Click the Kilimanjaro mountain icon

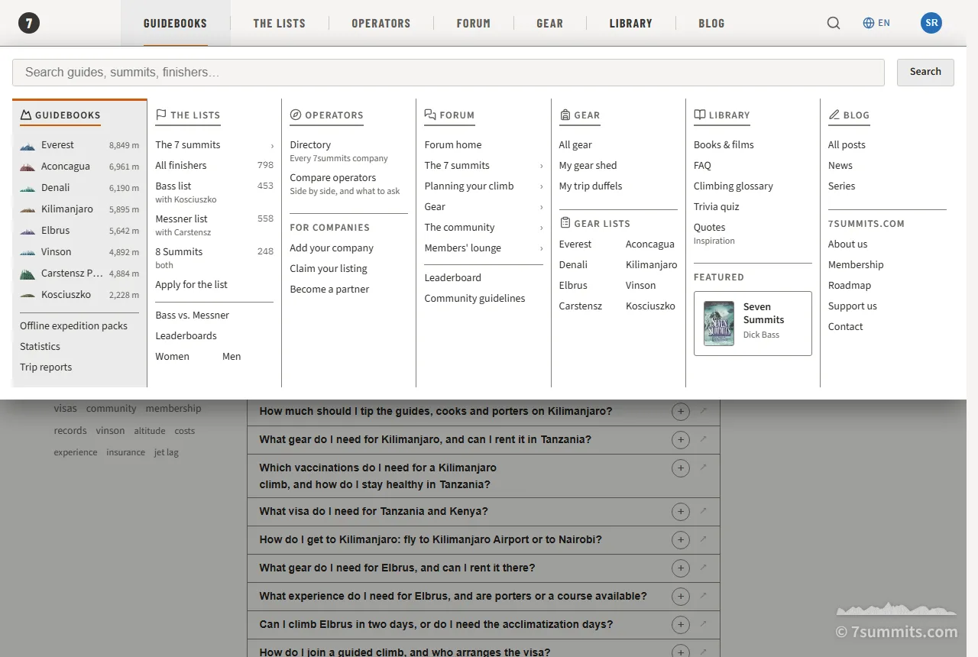coord(28,209)
